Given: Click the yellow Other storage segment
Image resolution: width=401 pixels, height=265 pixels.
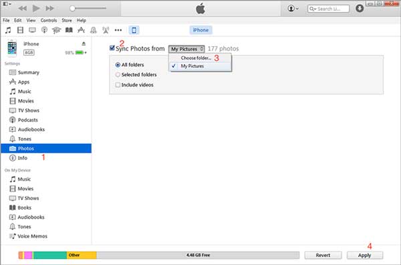Looking at the screenshot, I should point(82,255).
